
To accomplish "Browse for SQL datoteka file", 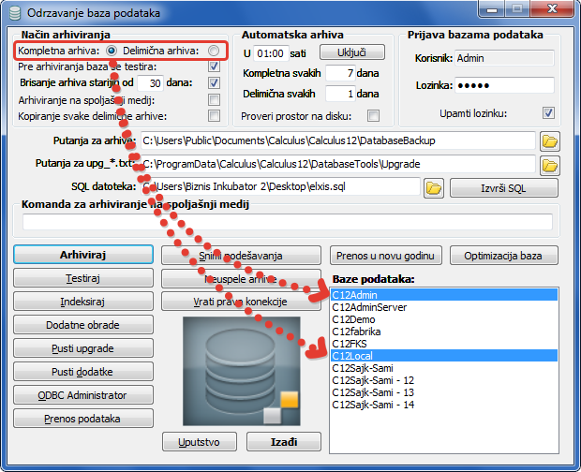I will coord(433,187).
